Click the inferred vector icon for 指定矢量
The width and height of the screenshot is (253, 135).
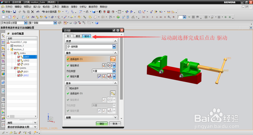(110, 76)
